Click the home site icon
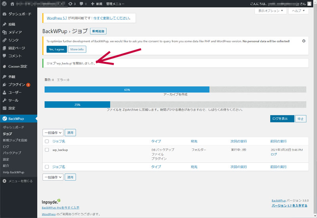Image resolution: width=317 pixels, height=218 pixels. [12, 4]
